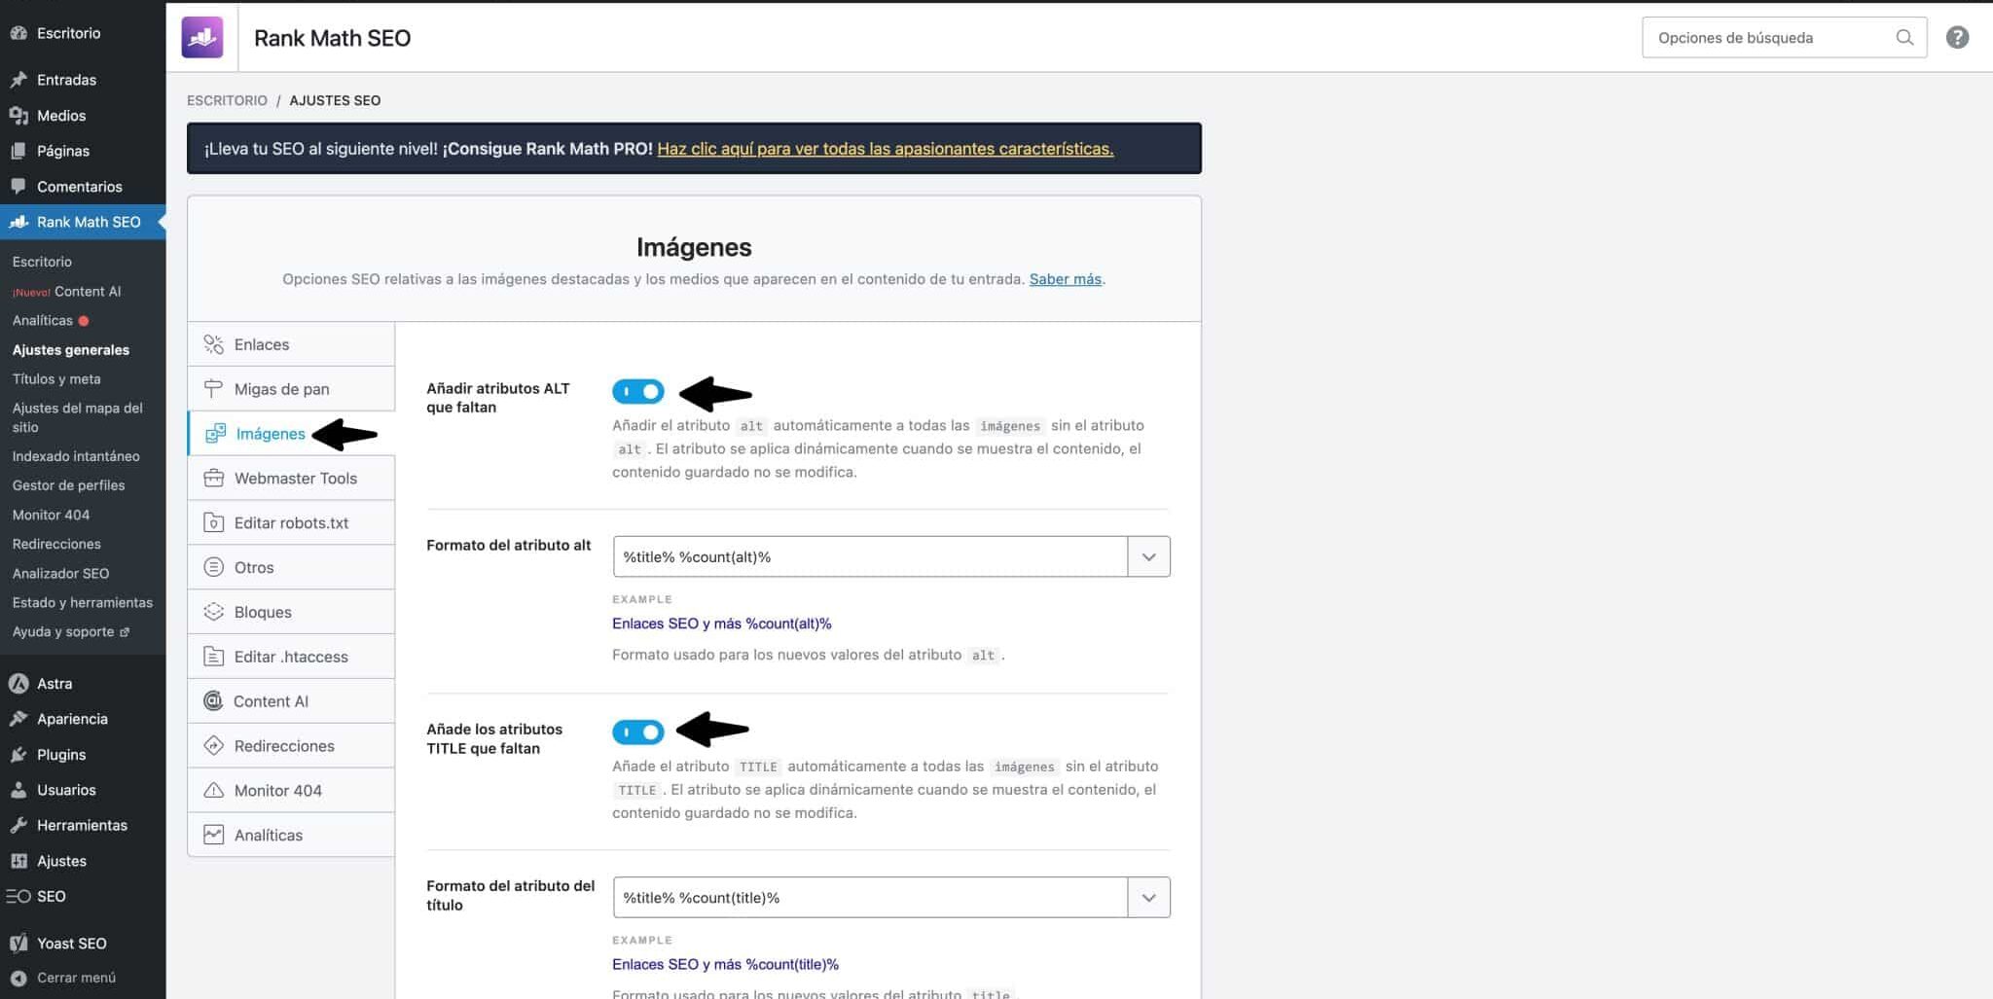Click the Monitor 404 warning triangle icon
Viewport: 1993px width, 999px height.
pos(213,791)
